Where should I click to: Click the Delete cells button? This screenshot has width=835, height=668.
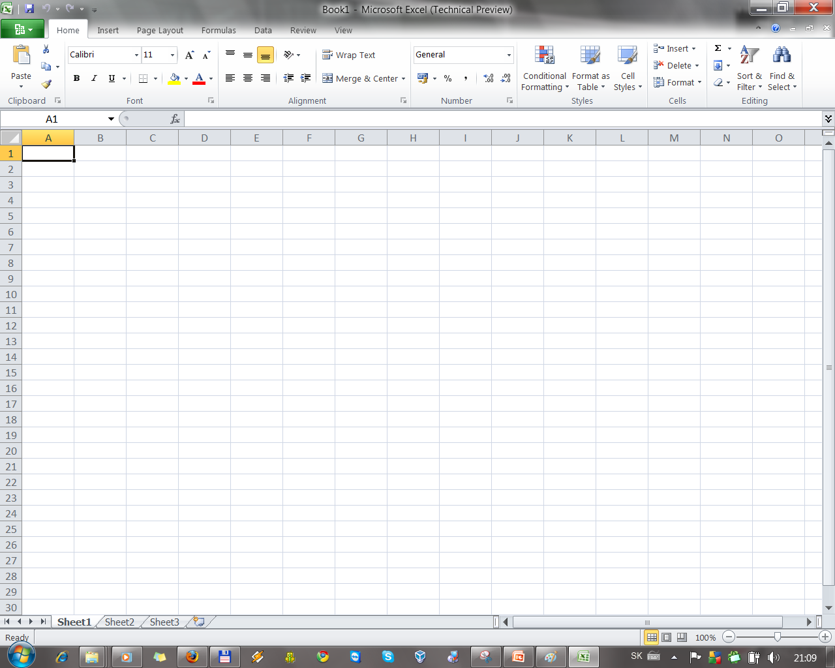tap(676, 65)
